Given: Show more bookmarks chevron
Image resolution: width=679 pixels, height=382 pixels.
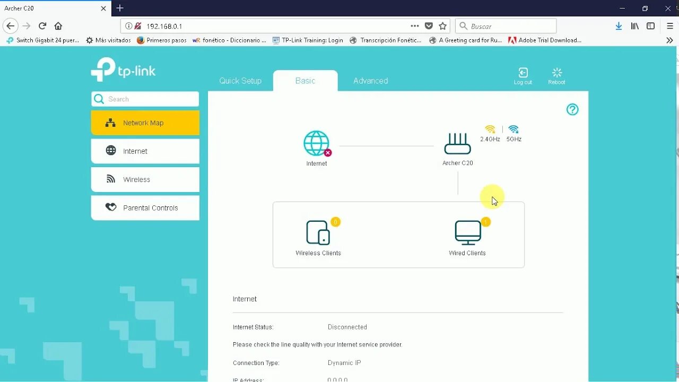Looking at the screenshot, I should pyautogui.click(x=669, y=40).
